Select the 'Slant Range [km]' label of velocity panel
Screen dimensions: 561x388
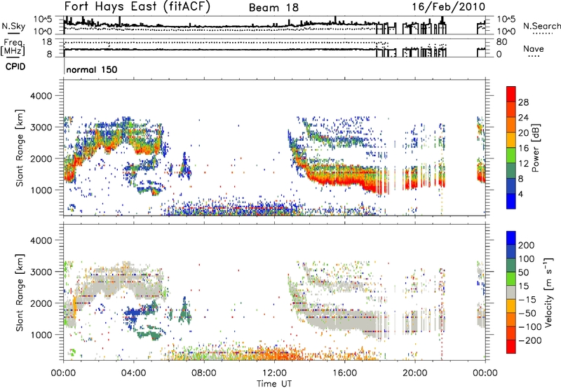[x=20, y=292]
